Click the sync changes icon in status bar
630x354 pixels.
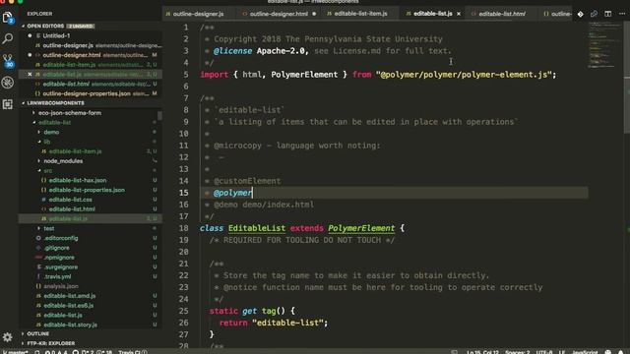pyautogui.click(x=37, y=352)
